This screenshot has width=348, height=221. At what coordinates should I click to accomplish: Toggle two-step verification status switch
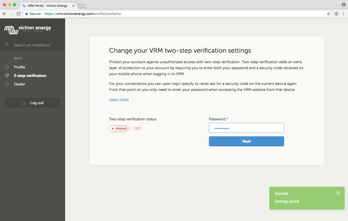(x=119, y=129)
